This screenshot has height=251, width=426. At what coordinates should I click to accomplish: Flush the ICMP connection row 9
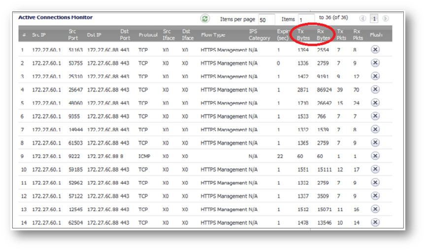tap(375, 156)
